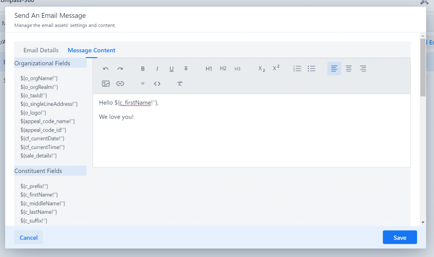The image size is (434, 257).
Task: Toggle strikethrough formatting
Action: [x=186, y=69]
